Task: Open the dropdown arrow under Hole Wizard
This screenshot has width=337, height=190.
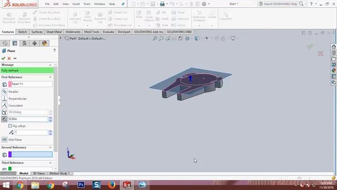Action: (87, 26)
